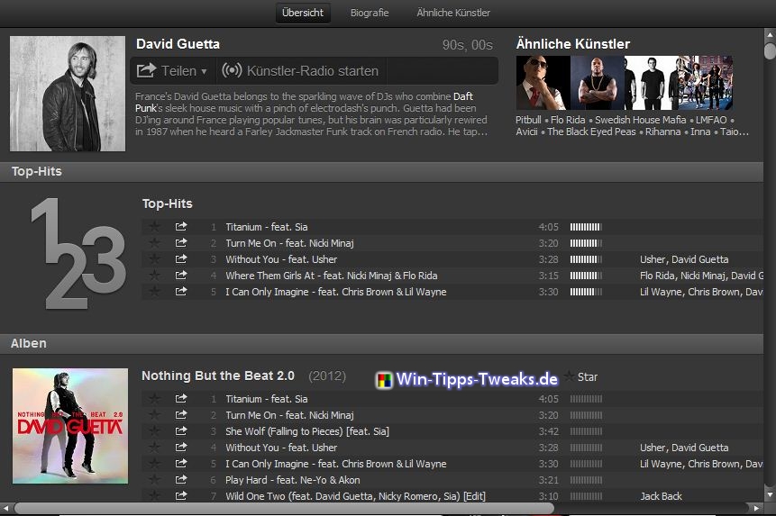Click the horizontal scrollbar right arrow
Viewport: 776px width, 516px height.
tap(756, 508)
